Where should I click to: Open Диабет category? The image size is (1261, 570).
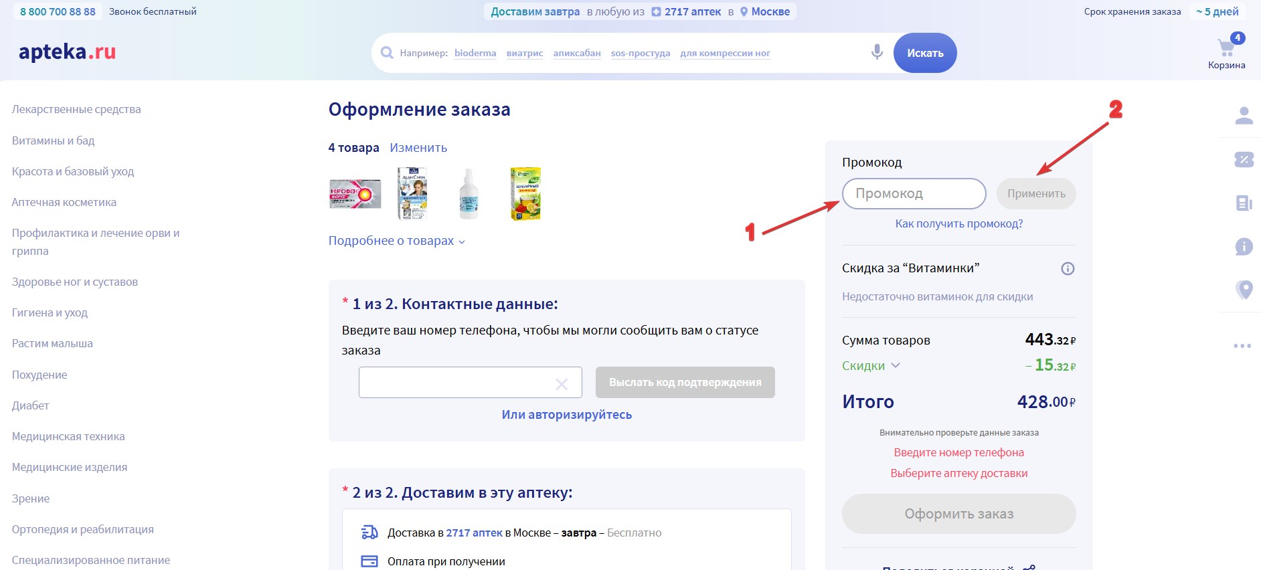tap(30, 405)
